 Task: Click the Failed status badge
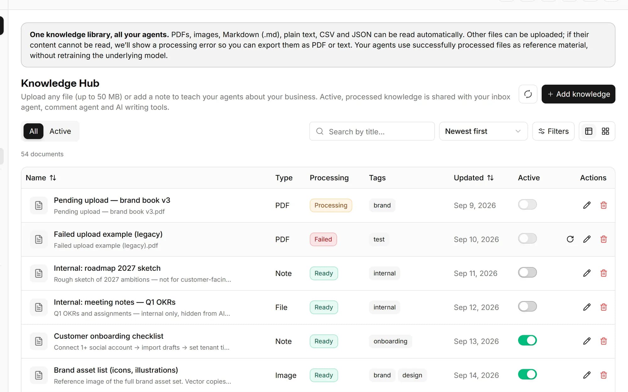tap(323, 239)
